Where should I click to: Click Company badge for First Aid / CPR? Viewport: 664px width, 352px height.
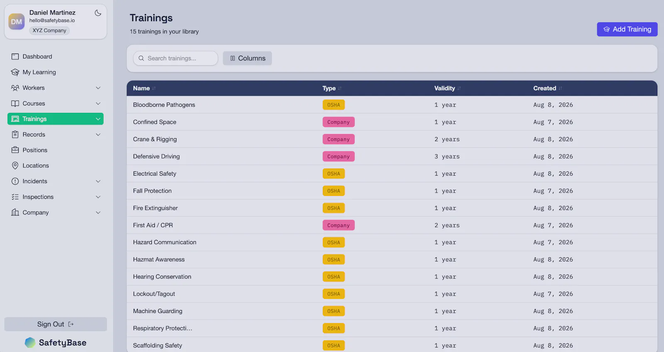[x=339, y=225]
